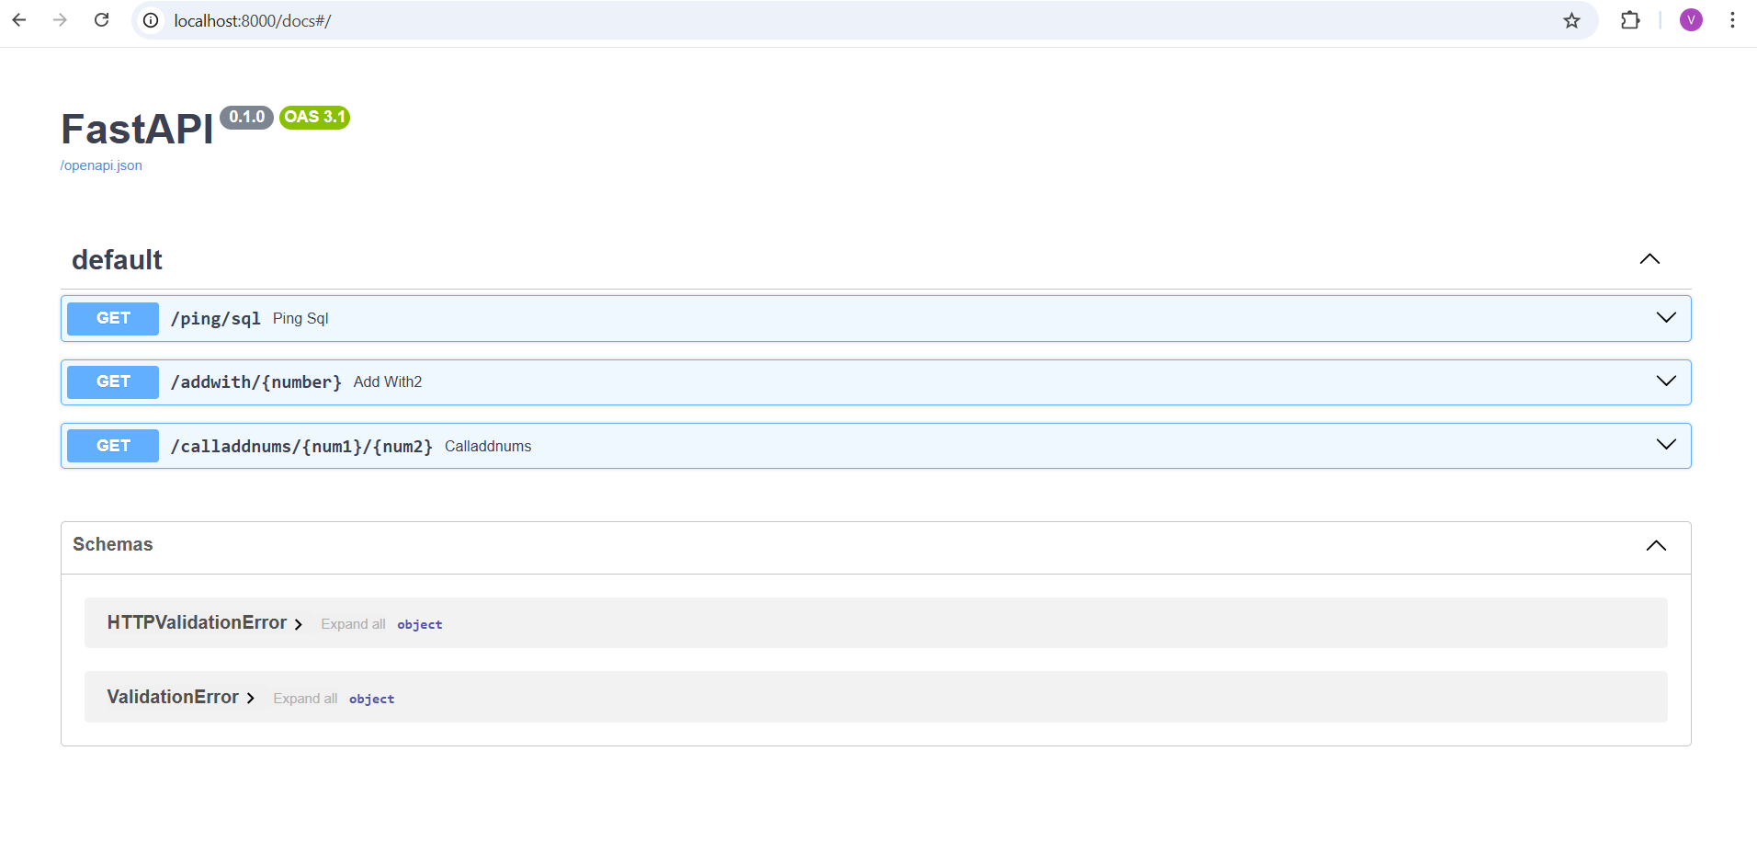1757x865 pixels.
Task: Click the browser bookmark star icon
Action: pos(1572,20)
